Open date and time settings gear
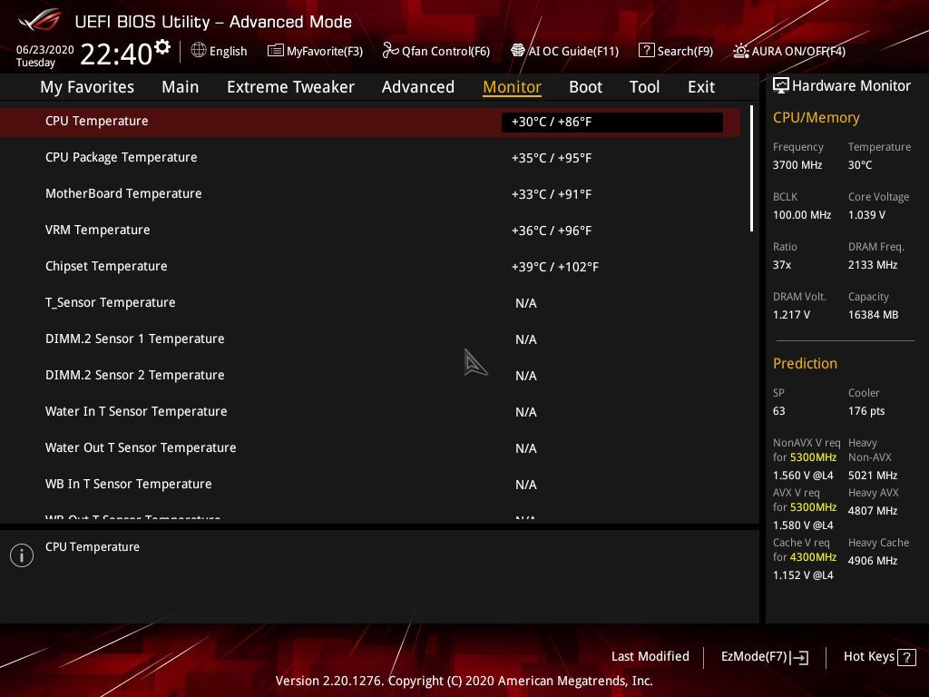Viewport: 929px width, 697px height. click(x=161, y=47)
